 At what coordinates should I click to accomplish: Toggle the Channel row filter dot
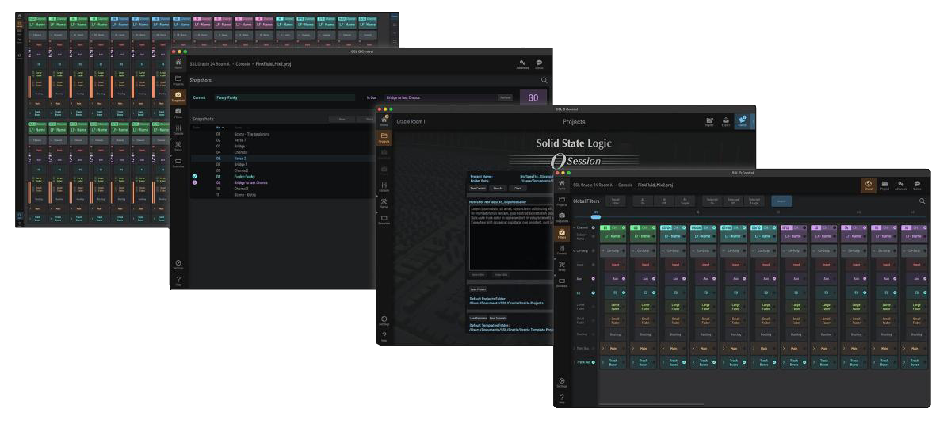593,227
